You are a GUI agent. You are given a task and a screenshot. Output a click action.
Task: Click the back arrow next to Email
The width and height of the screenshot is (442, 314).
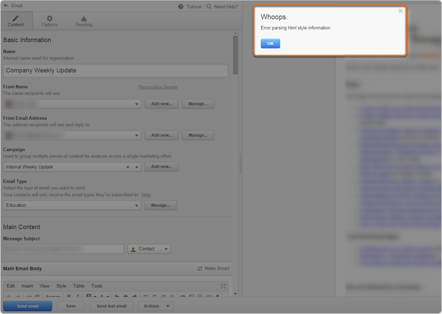pos(6,6)
